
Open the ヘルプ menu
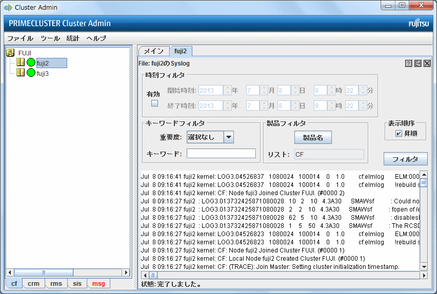(x=96, y=38)
